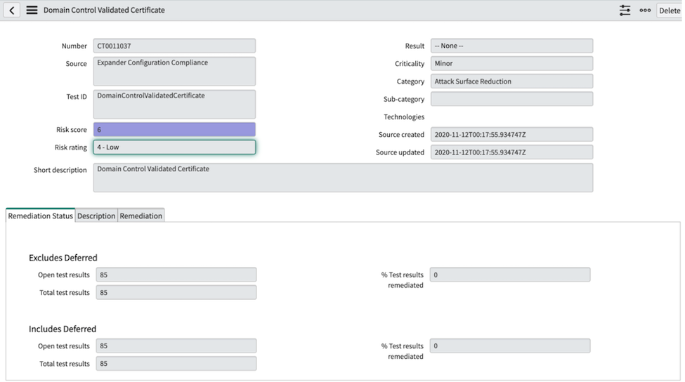Open the hamburger context menu icon
This screenshot has width=685, height=382.
pyautogui.click(x=32, y=11)
